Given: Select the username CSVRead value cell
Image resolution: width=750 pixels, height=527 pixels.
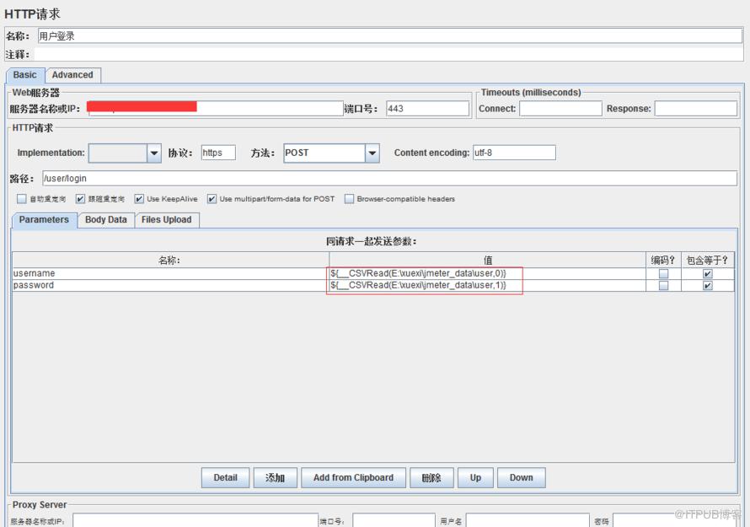Looking at the screenshot, I should click(487, 273).
